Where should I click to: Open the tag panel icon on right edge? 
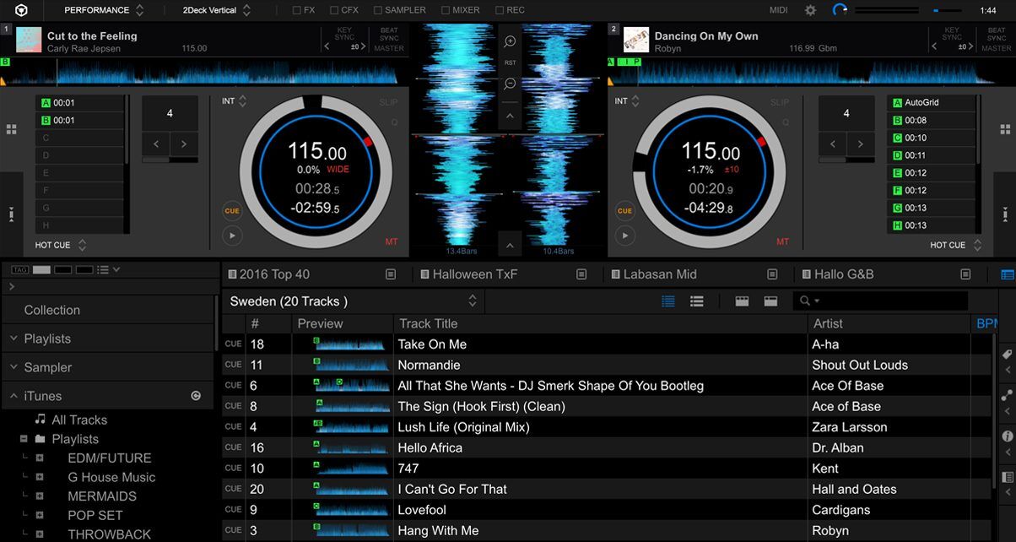pos(1007,355)
